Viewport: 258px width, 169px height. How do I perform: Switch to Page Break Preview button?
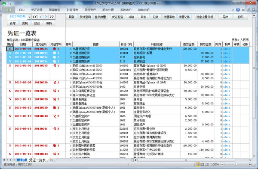point(207,164)
